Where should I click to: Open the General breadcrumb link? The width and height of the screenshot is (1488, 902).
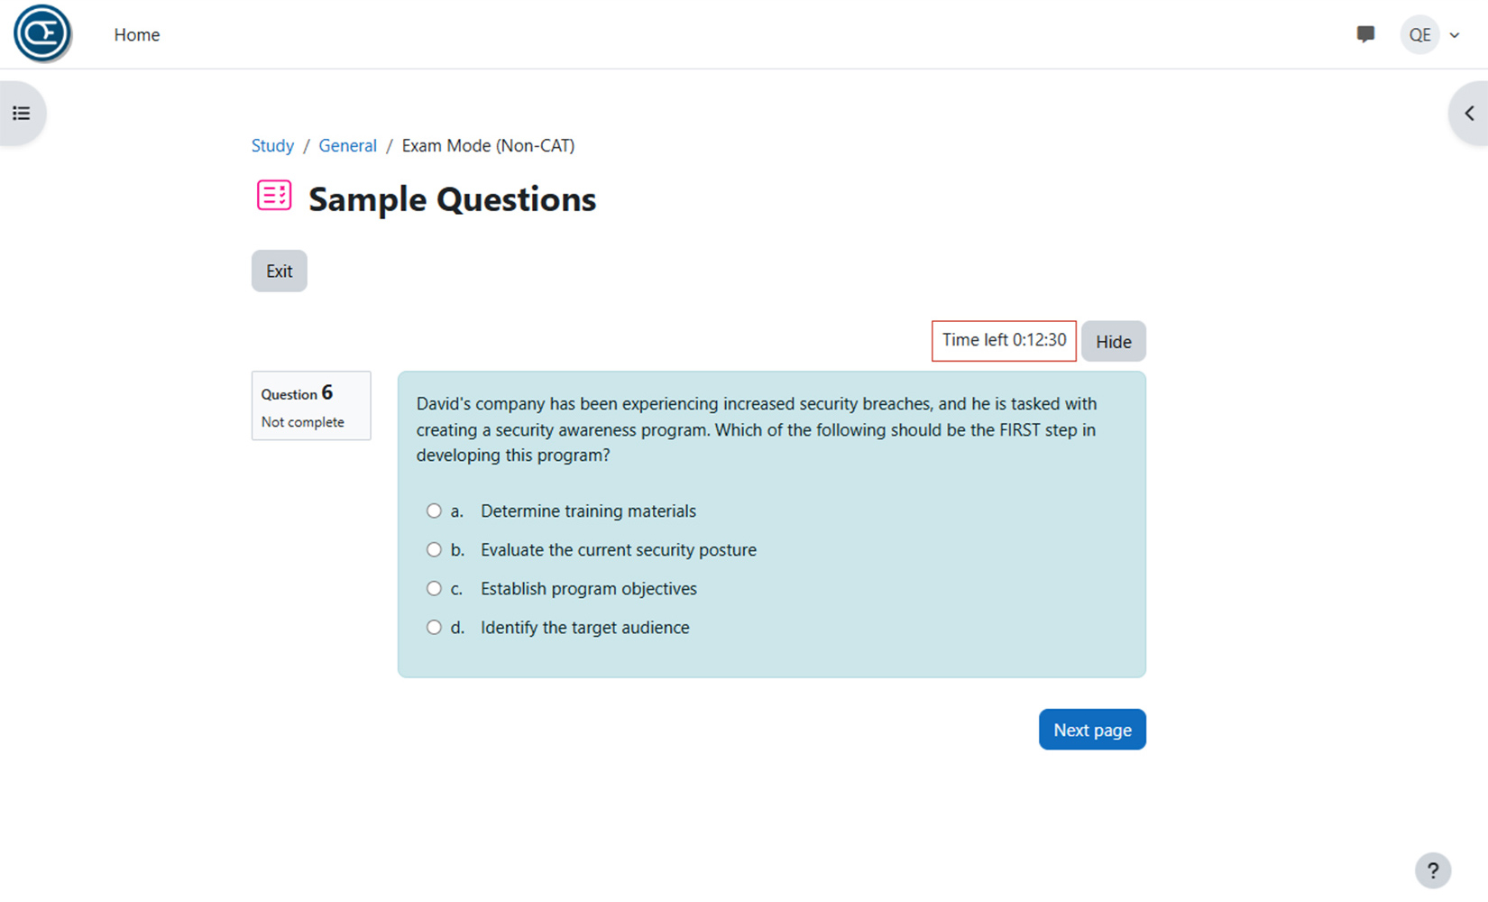[x=347, y=145]
